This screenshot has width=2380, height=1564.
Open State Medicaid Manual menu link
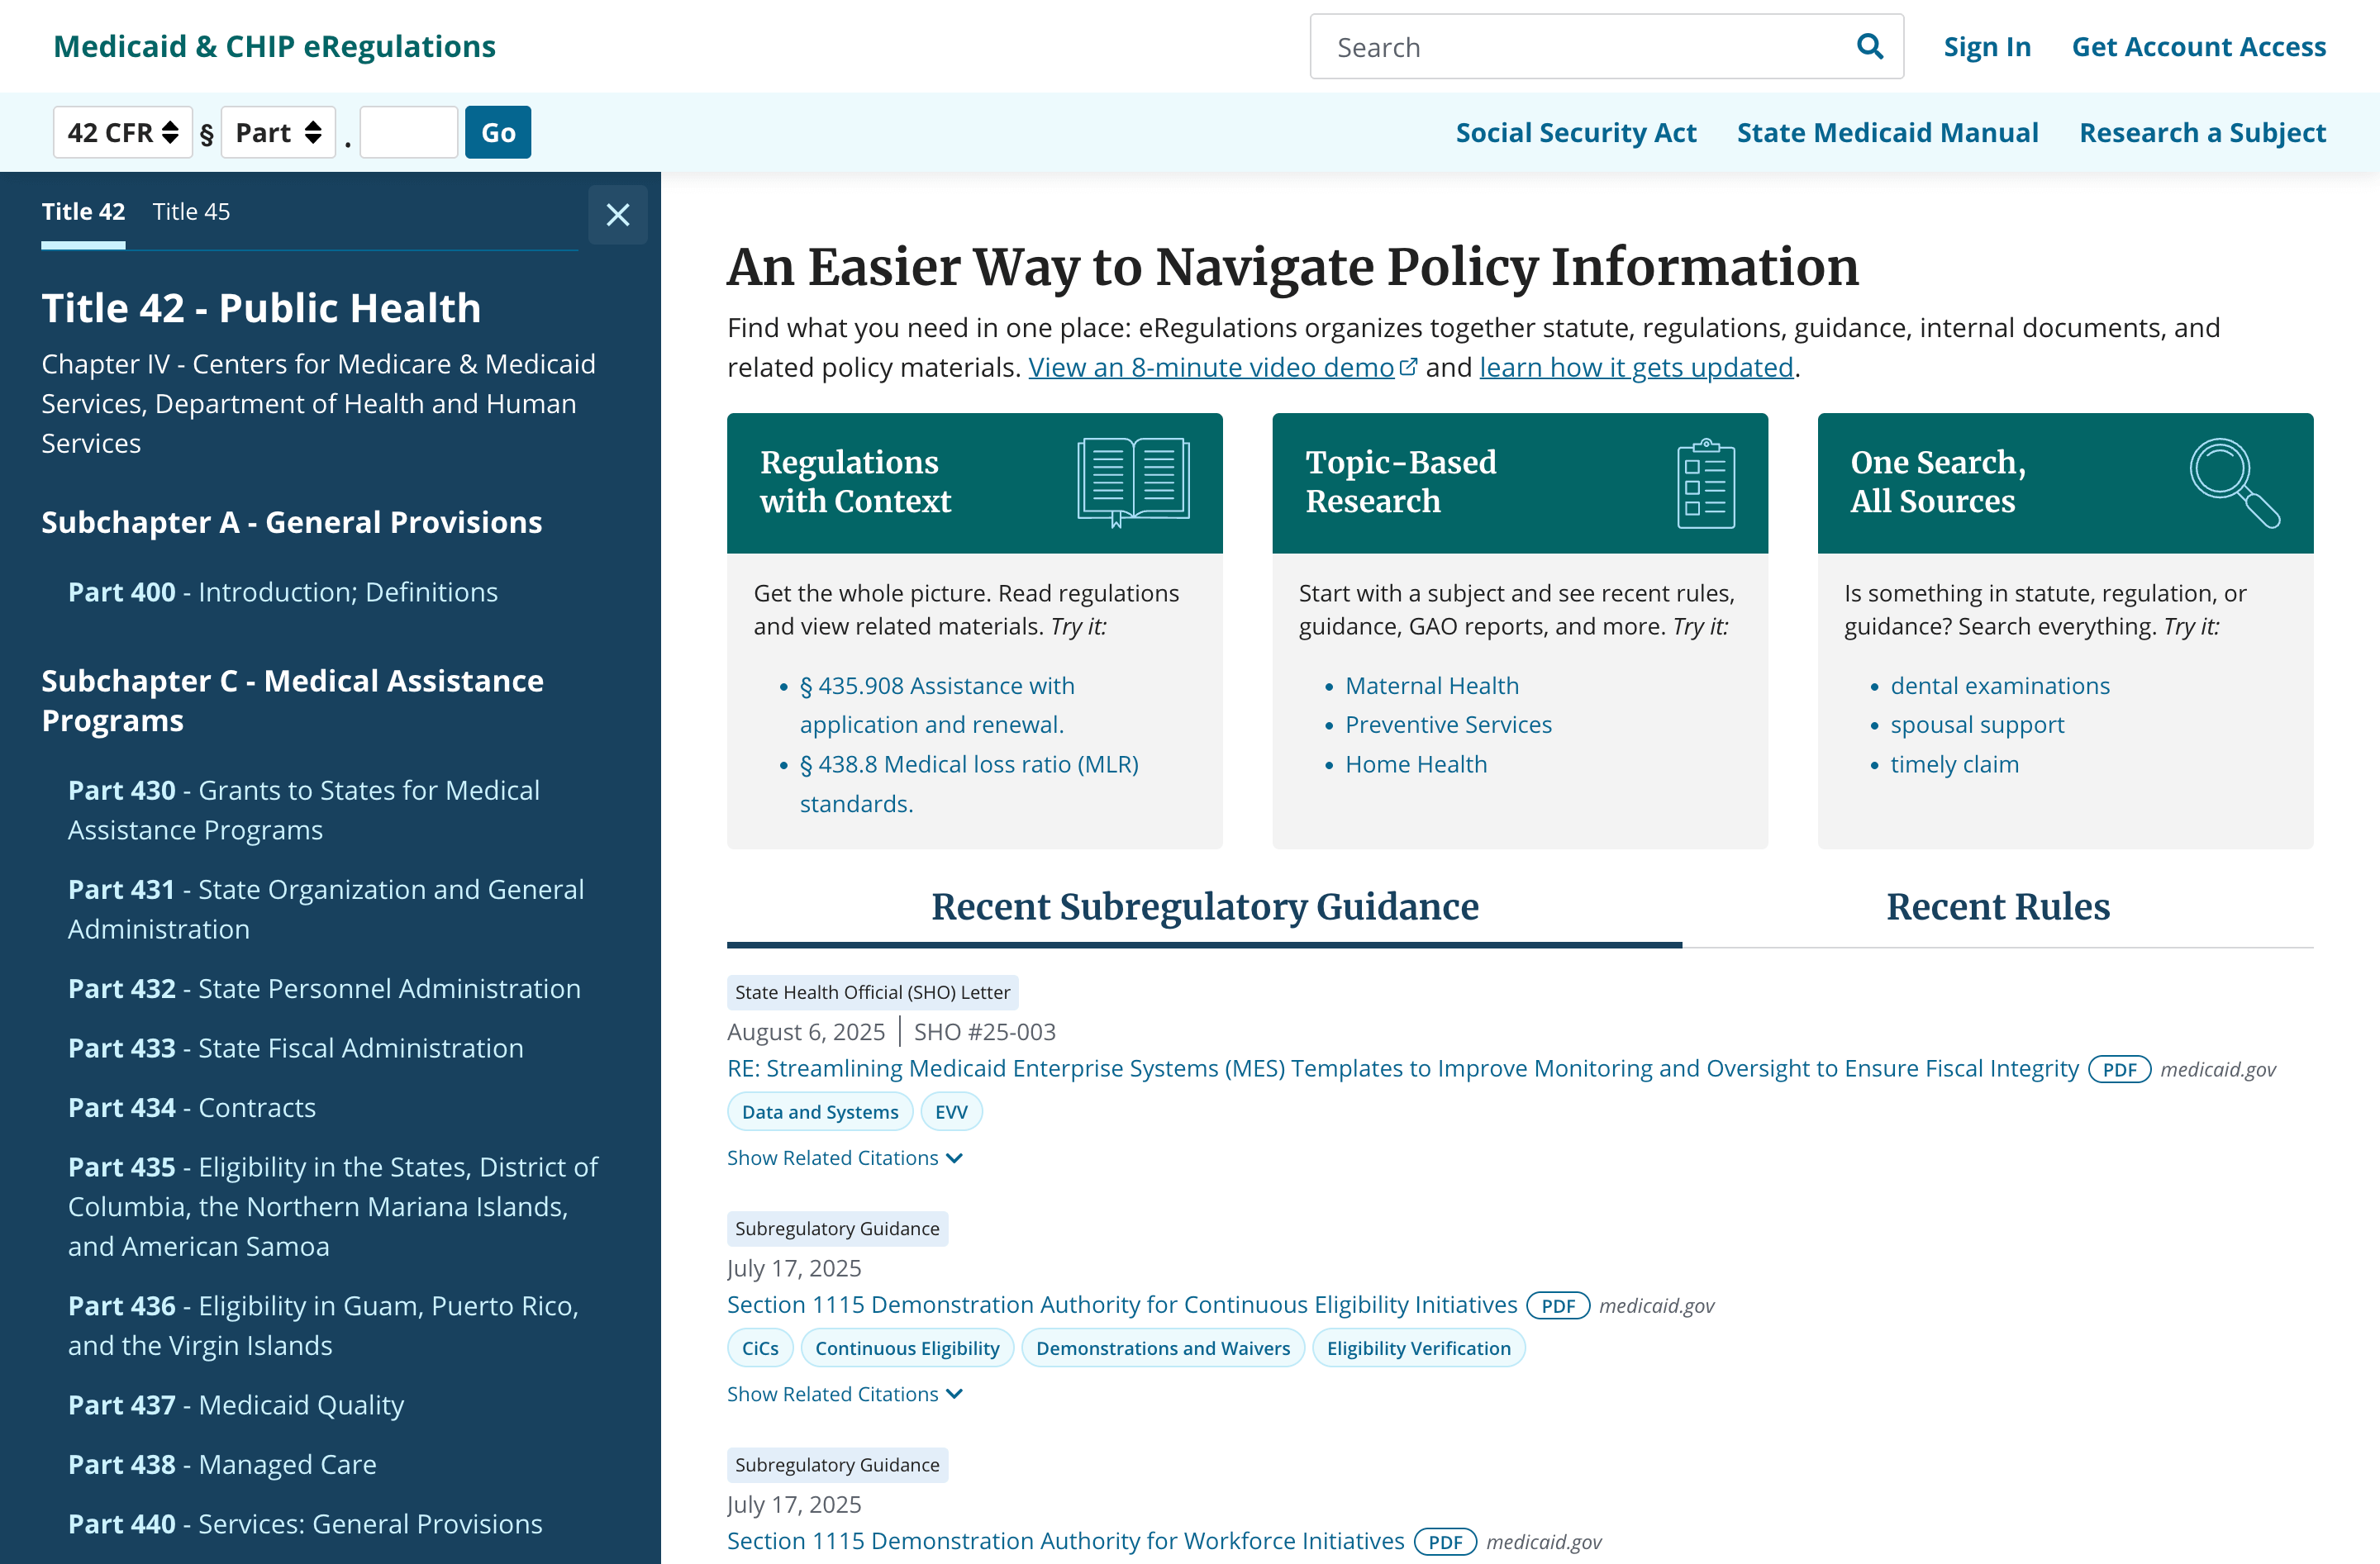pos(1887,132)
